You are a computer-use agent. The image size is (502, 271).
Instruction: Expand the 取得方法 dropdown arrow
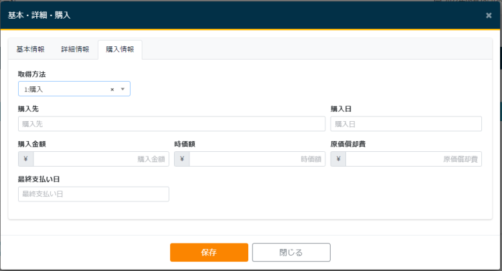point(122,89)
